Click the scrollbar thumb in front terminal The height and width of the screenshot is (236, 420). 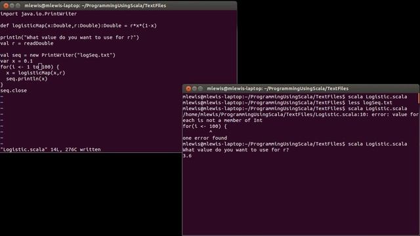pos(419,98)
